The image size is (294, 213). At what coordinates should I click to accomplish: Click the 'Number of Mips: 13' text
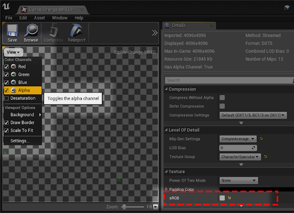[264, 59]
